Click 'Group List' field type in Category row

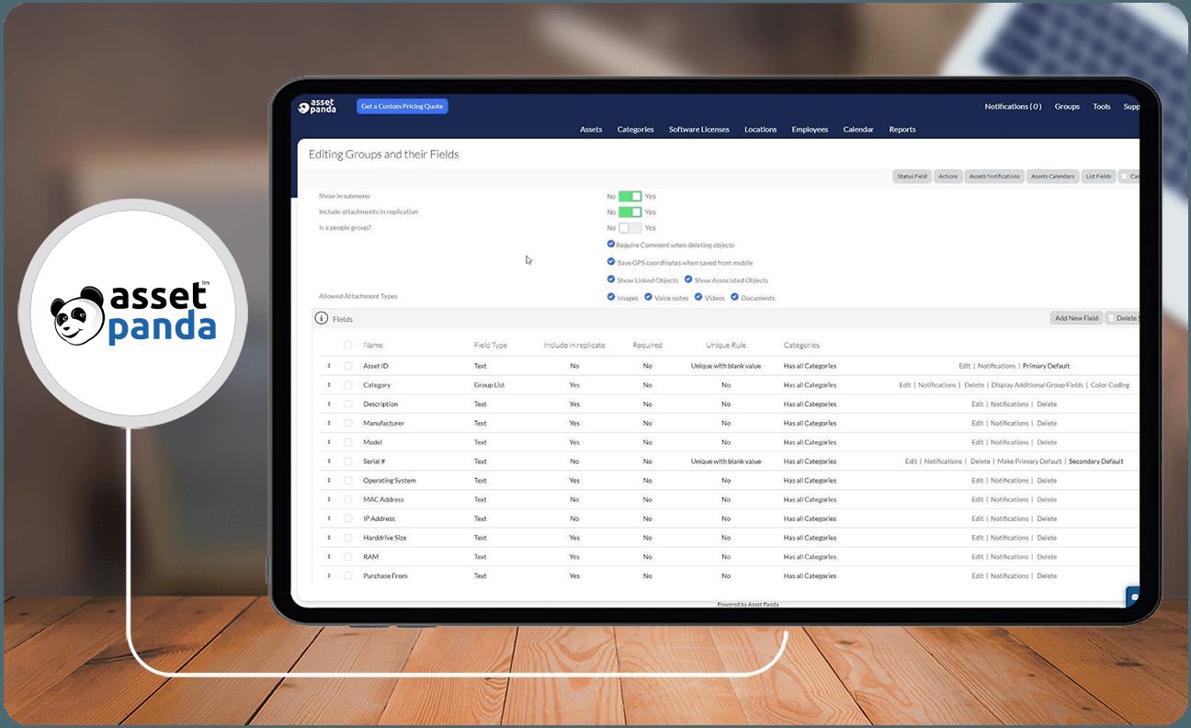point(489,385)
